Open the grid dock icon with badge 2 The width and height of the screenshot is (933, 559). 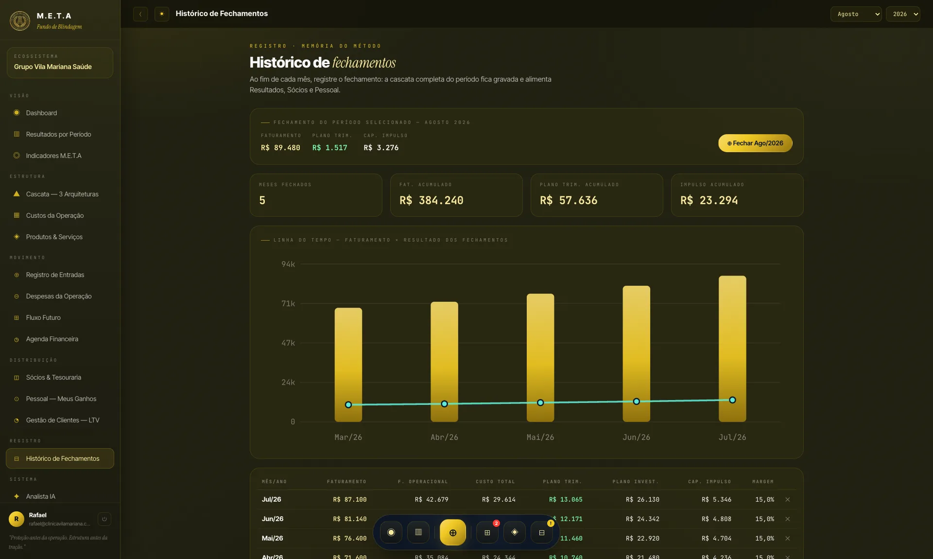coord(487,533)
